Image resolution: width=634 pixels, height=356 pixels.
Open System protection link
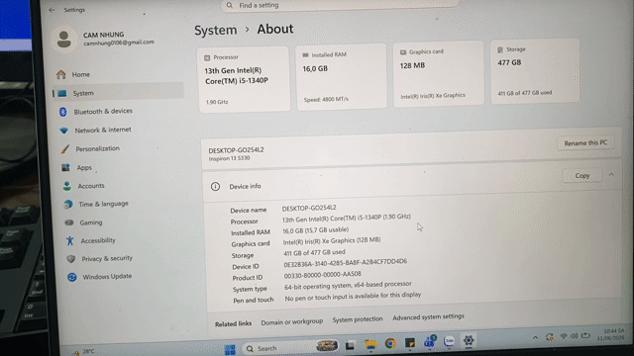pyautogui.click(x=358, y=319)
